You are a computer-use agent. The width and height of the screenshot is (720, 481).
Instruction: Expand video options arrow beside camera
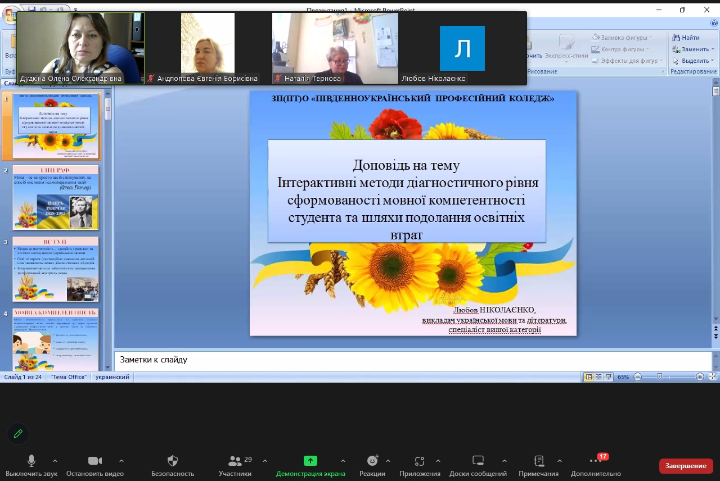pos(121,461)
